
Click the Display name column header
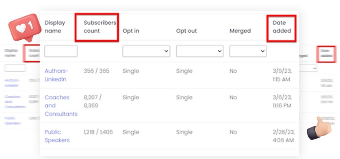point(55,27)
